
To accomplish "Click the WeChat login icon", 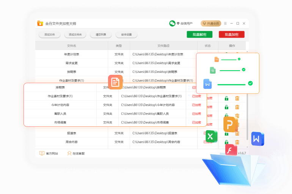I will tap(172, 24).
